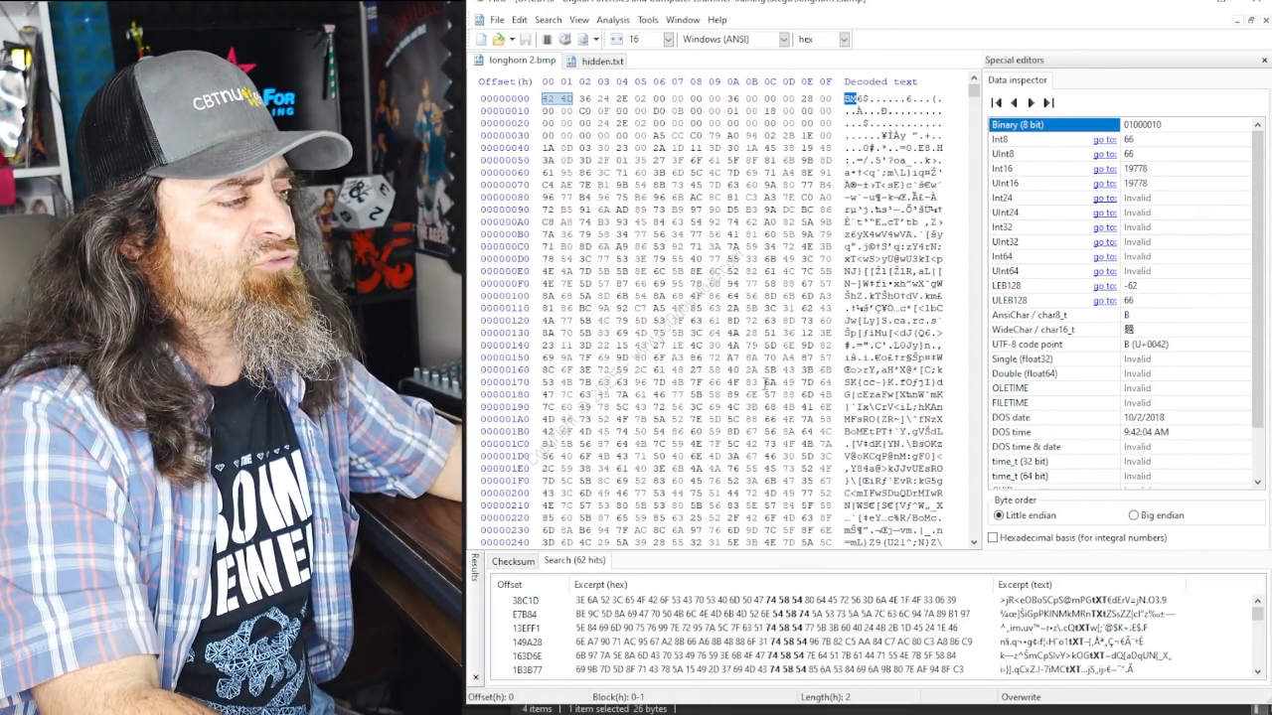The height and width of the screenshot is (715, 1272).
Task: Open the Window menu
Action: [683, 20]
